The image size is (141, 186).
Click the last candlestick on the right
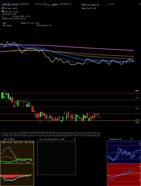pyautogui.click(x=100, y=117)
